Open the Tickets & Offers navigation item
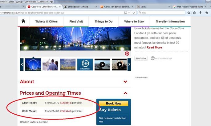 pyautogui.click(x=47, y=22)
